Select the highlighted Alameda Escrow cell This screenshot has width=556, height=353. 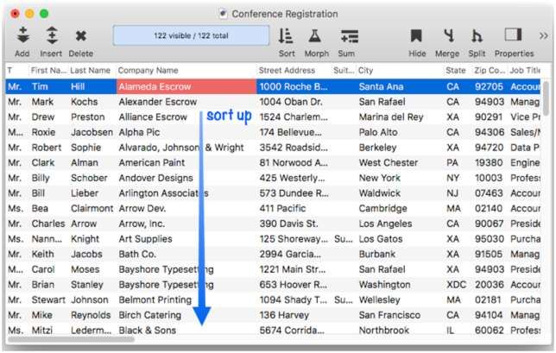[186, 86]
